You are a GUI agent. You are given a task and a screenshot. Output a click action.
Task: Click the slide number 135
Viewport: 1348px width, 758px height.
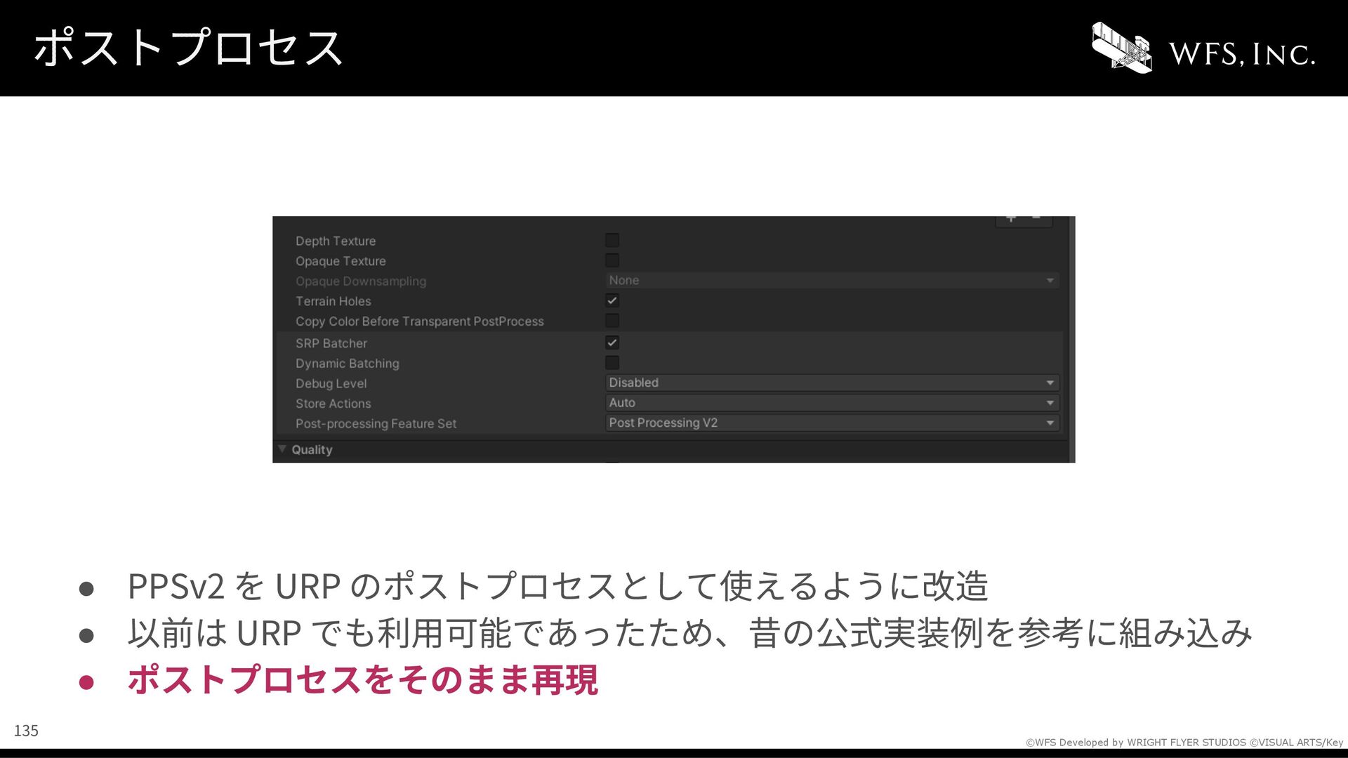[x=26, y=731]
